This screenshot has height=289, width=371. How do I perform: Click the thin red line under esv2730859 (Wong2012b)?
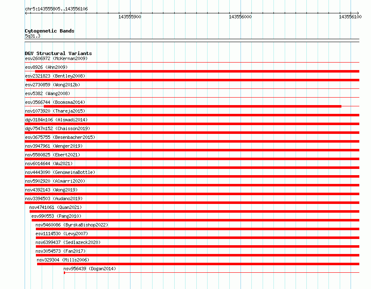[x=192, y=89]
